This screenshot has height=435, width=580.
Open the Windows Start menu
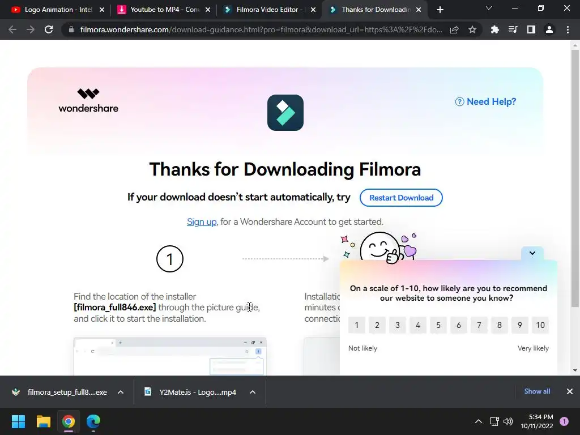(x=18, y=421)
